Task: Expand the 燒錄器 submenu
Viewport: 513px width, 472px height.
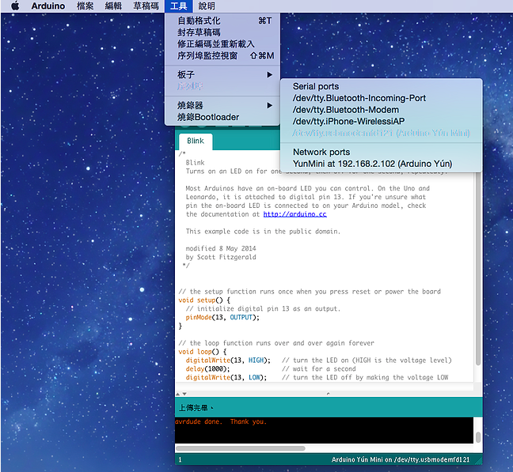Action: [222, 105]
